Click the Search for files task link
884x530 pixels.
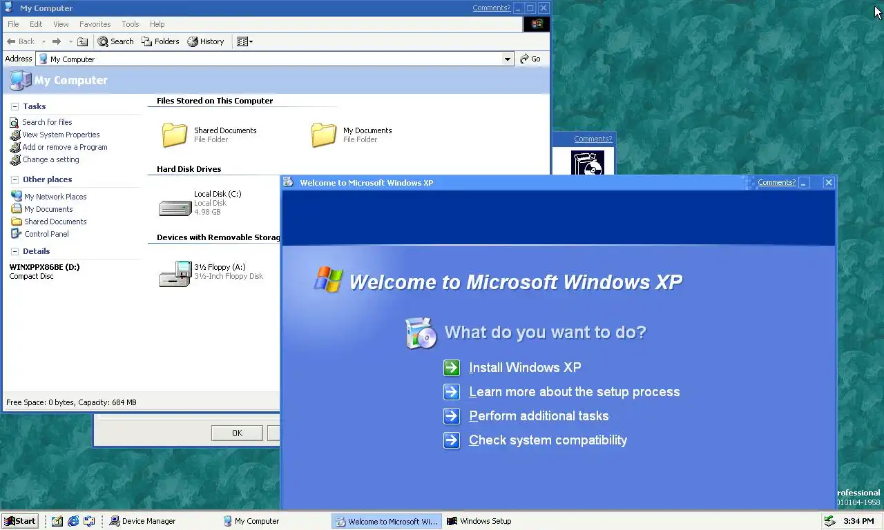47,122
